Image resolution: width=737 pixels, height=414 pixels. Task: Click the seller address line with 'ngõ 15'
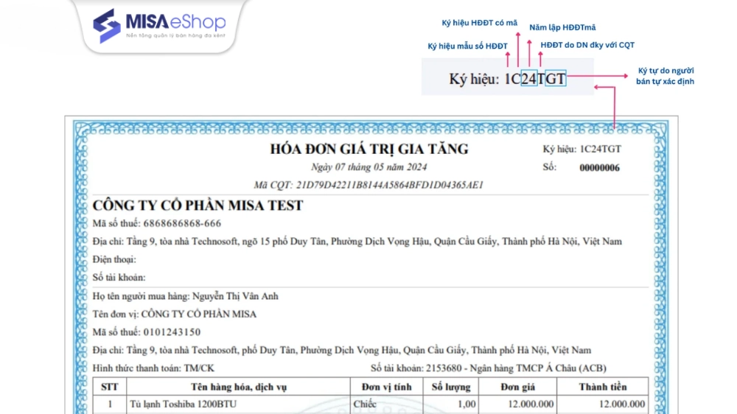(x=357, y=242)
